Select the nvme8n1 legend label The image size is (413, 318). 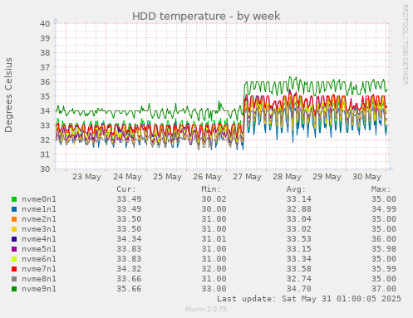pos(39,279)
